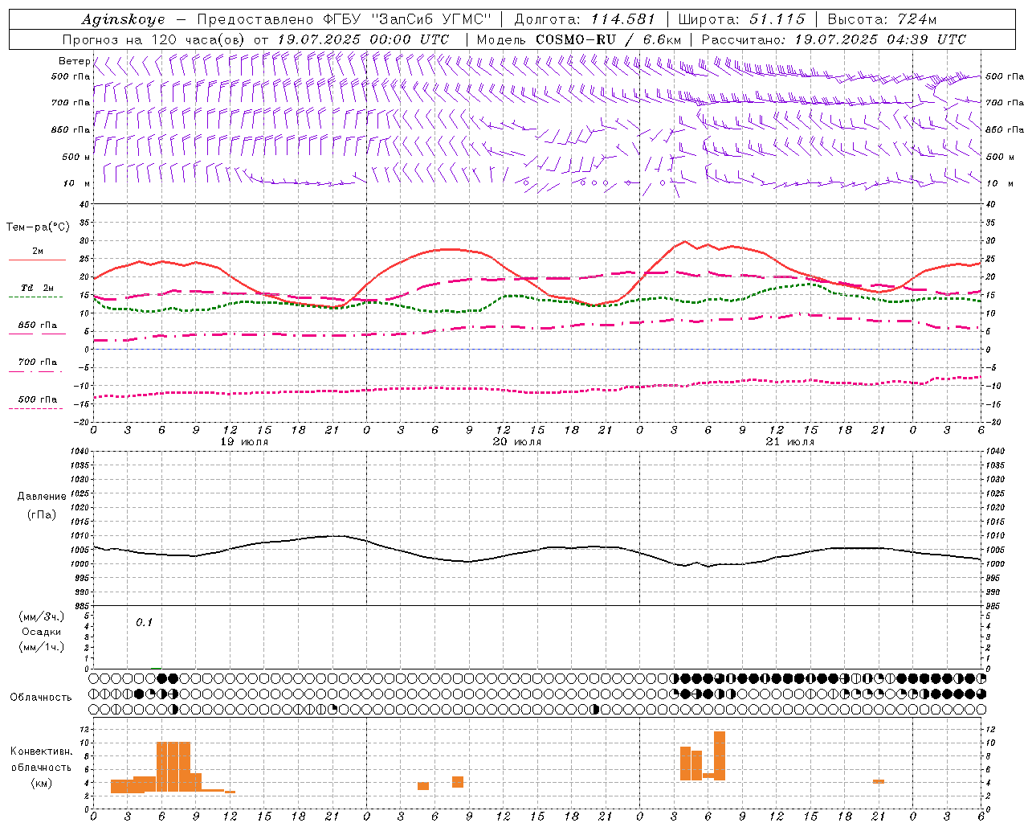The height and width of the screenshot is (823, 1028).
Task: Click the Конвективн. convective cloud label
Action: pos(42,751)
